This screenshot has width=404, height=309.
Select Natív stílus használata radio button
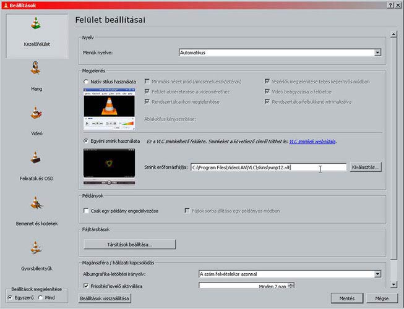86,82
